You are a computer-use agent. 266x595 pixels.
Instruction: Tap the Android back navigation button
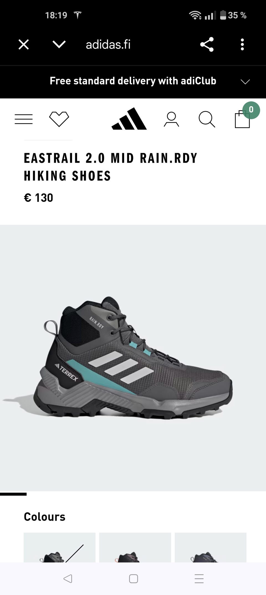point(68,579)
